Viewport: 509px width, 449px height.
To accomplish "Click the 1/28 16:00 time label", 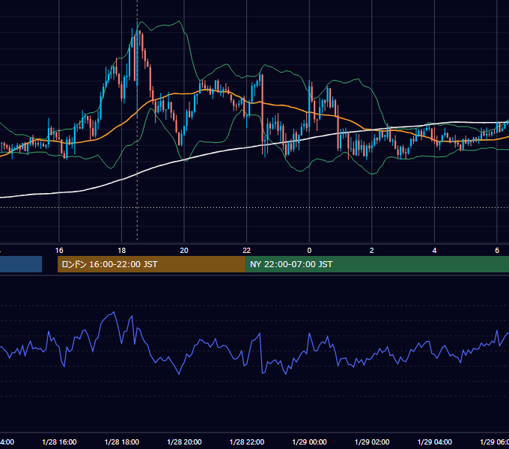I will (59, 442).
